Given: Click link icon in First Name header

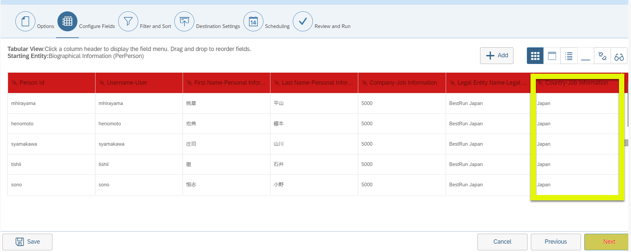Looking at the screenshot, I should (x=189, y=83).
